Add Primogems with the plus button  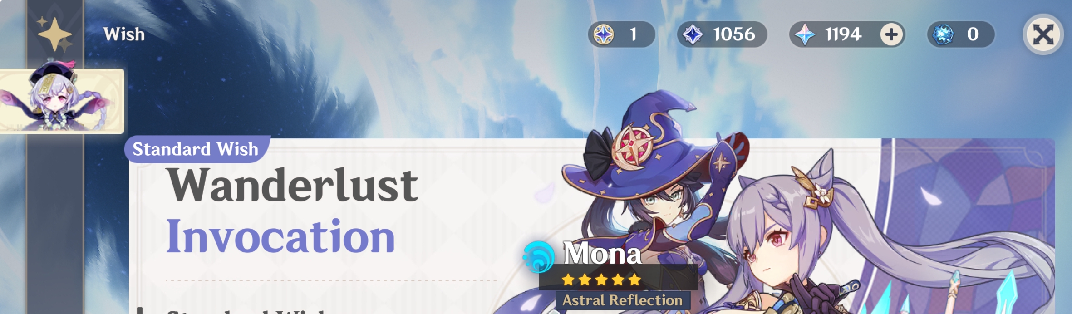click(x=891, y=34)
